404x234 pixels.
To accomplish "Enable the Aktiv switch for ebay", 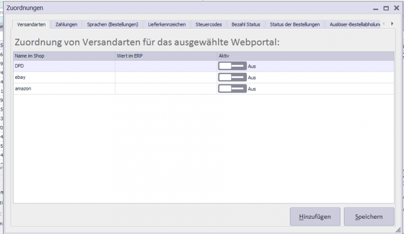I will (x=232, y=77).
